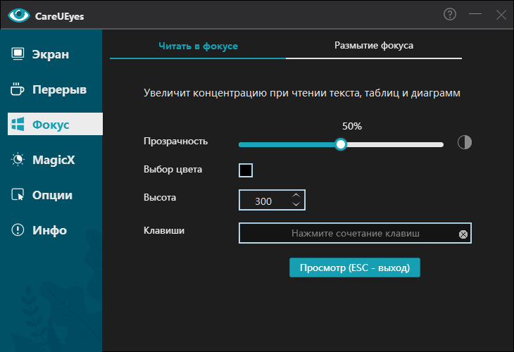Click the Высота value field showing 300
This screenshot has width=514, height=352.
[x=263, y=201]
